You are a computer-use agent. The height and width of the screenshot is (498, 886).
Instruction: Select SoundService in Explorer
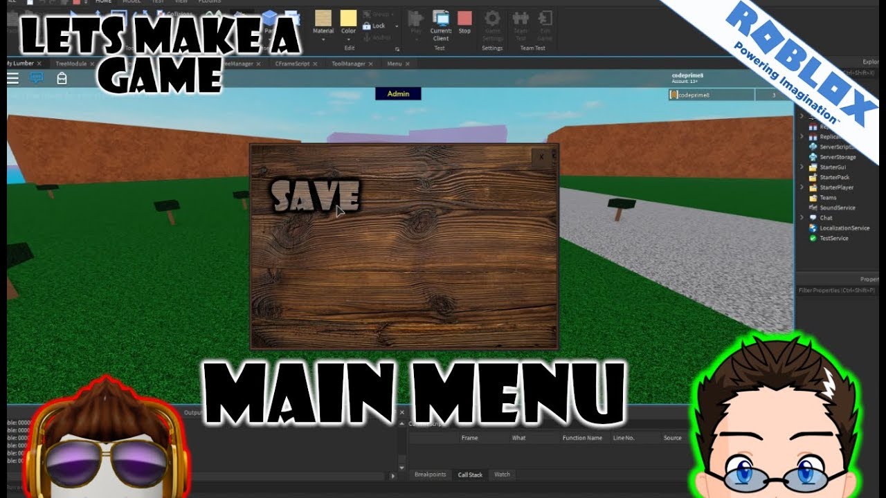[831, 207]
